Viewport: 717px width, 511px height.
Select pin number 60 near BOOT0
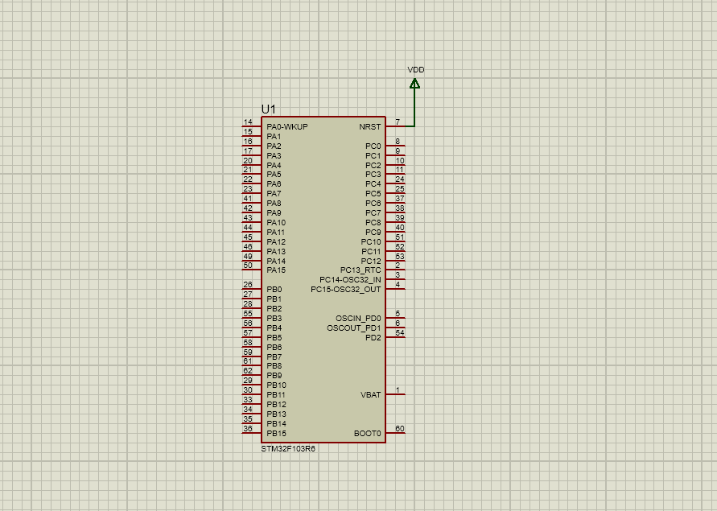[x=401, y=428]
